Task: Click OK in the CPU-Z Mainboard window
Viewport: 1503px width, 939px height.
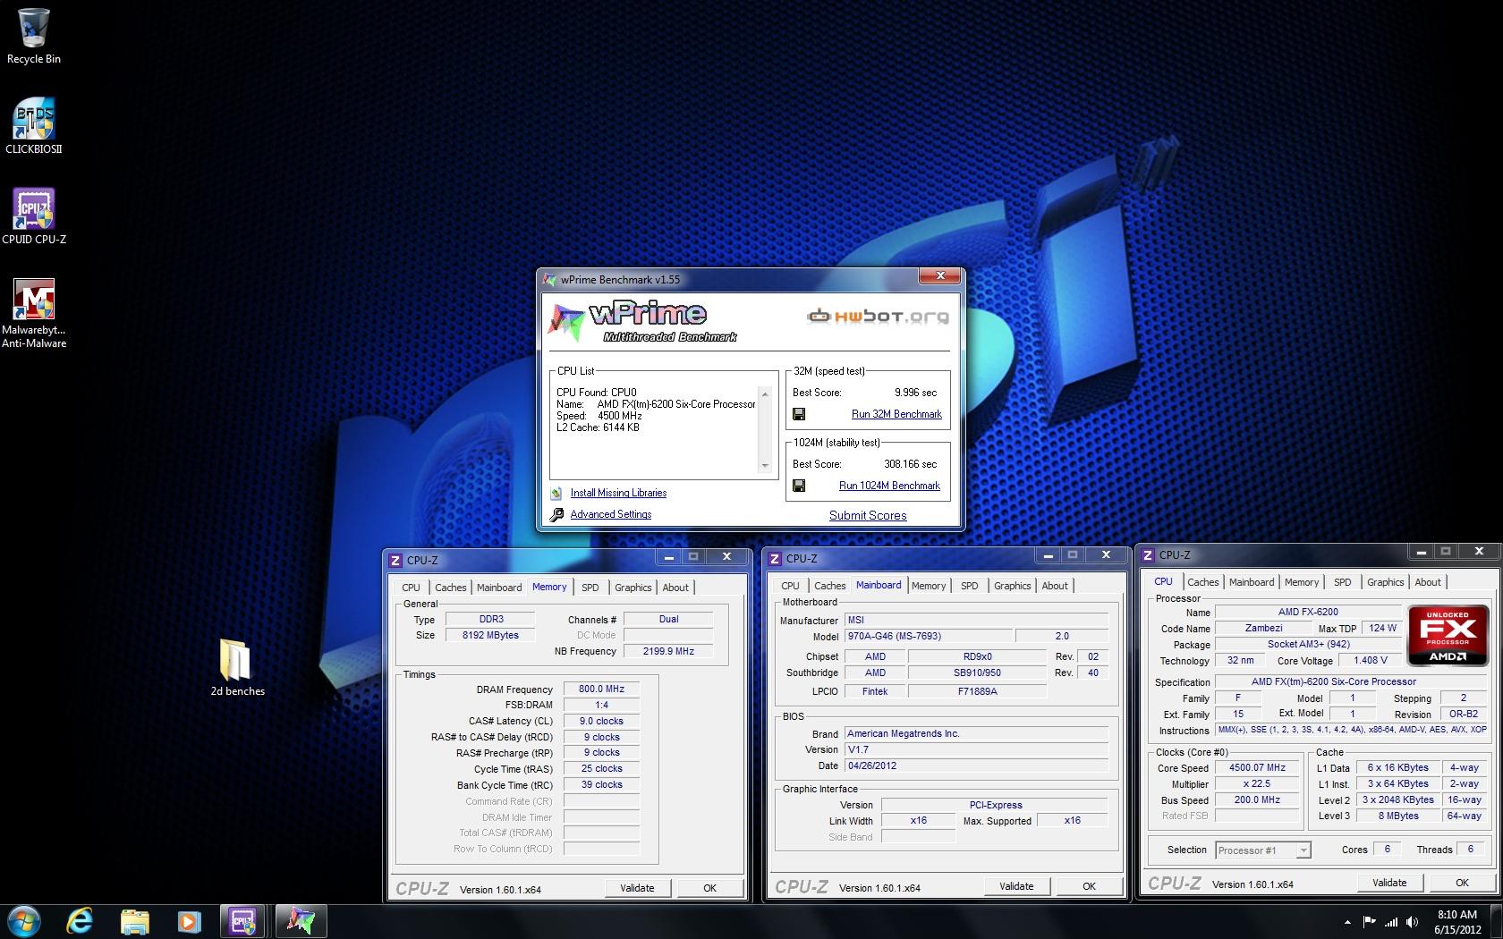Action: pos(1089,886)
